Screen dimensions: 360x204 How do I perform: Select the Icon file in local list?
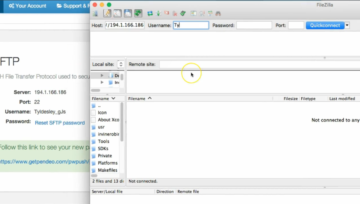(102, 113)
